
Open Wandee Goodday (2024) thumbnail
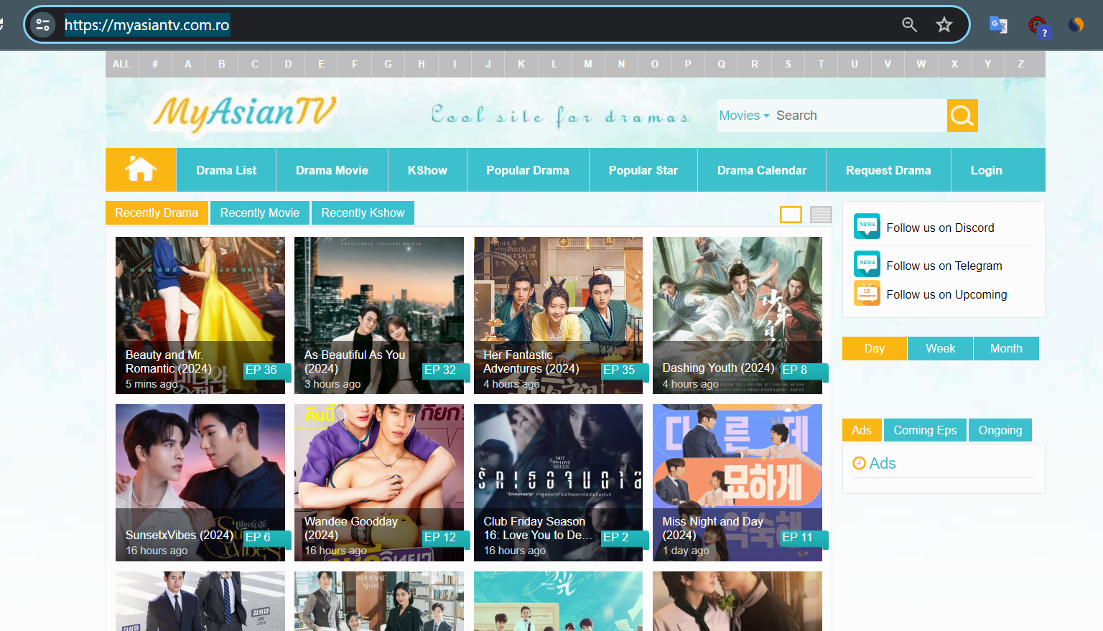click(x=379, y=482)
